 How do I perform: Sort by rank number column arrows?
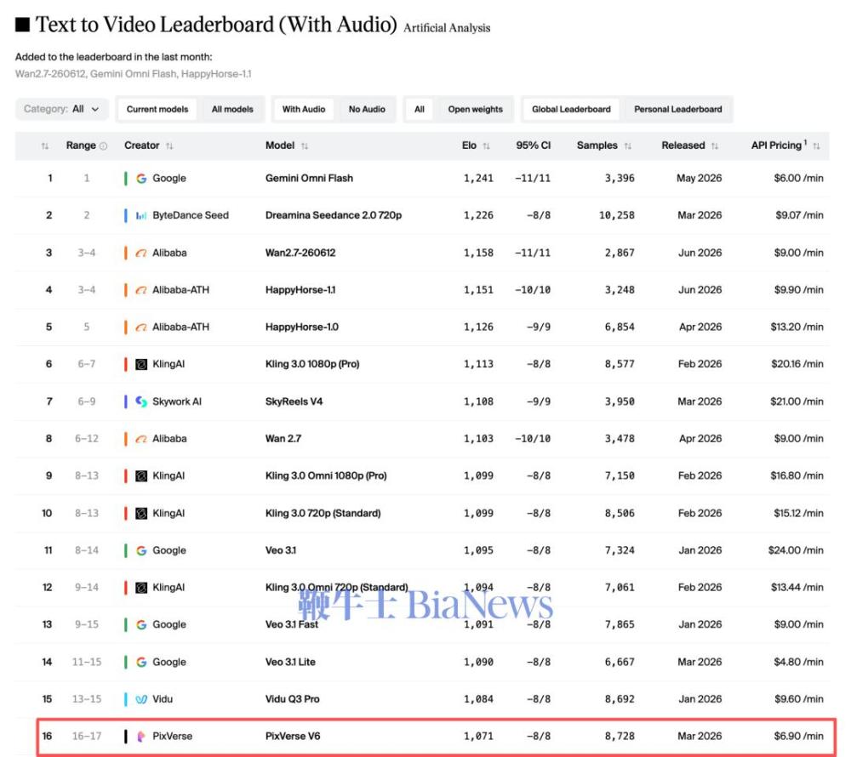(x=45, y=145)
